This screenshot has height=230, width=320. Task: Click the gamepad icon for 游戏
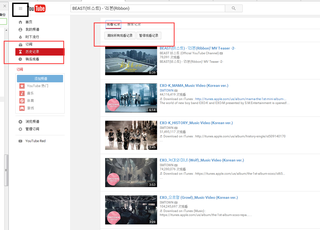tap(22, 108)
